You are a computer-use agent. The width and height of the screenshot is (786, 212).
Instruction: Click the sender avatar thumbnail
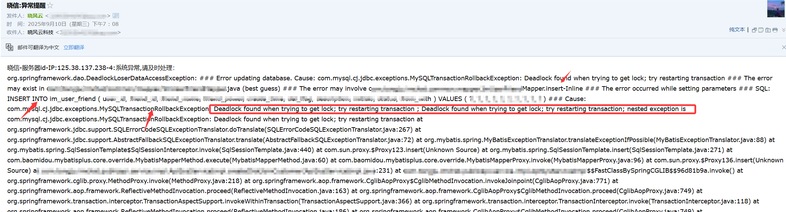pyautogui.click(x=776, y=9)
